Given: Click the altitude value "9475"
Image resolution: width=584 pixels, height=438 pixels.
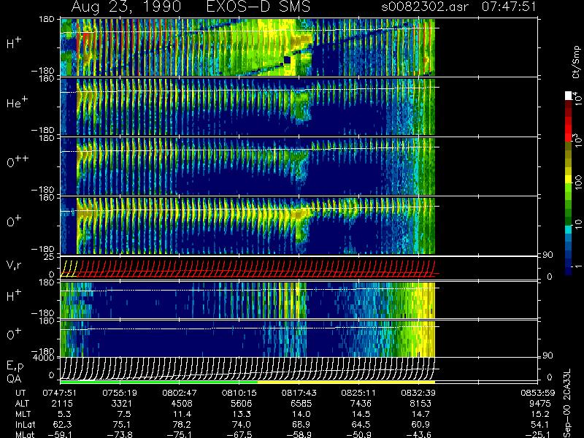Looking at the screenshot, I should tap(539, 404).
